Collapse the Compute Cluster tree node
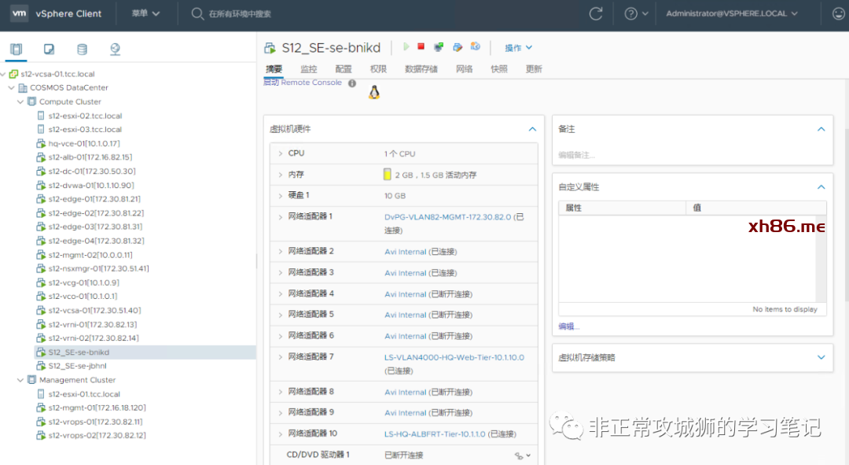 tap(20, 101)
